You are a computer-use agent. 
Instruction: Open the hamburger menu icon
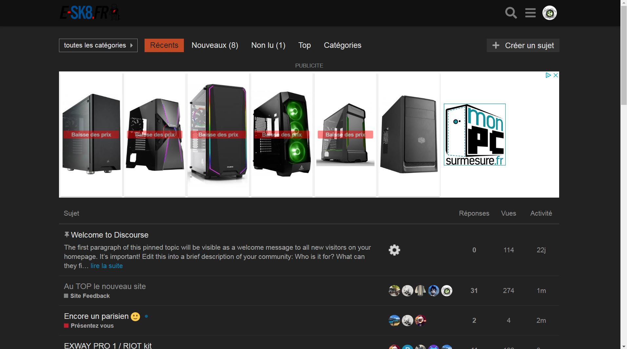[530, 13]
